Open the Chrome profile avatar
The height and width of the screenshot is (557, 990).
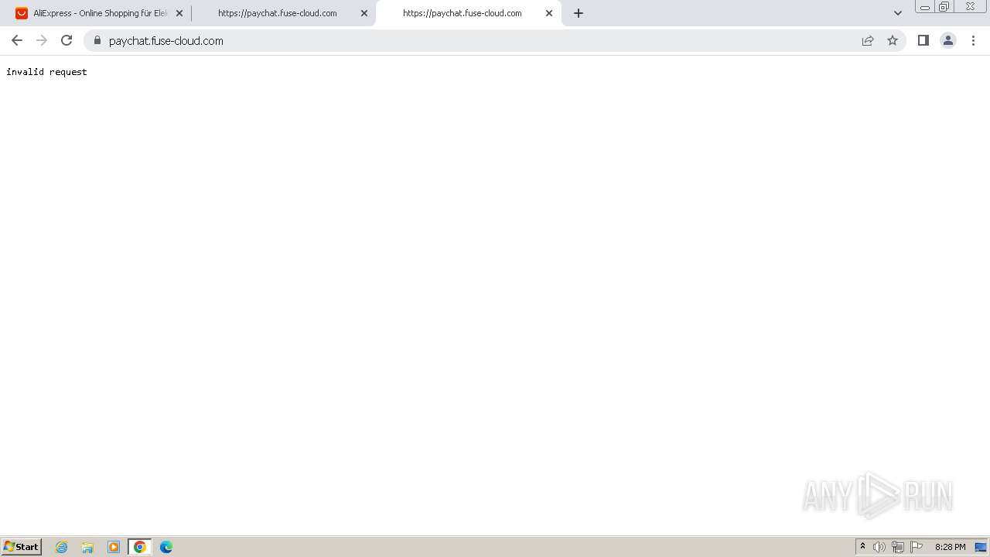pos(948,40)
